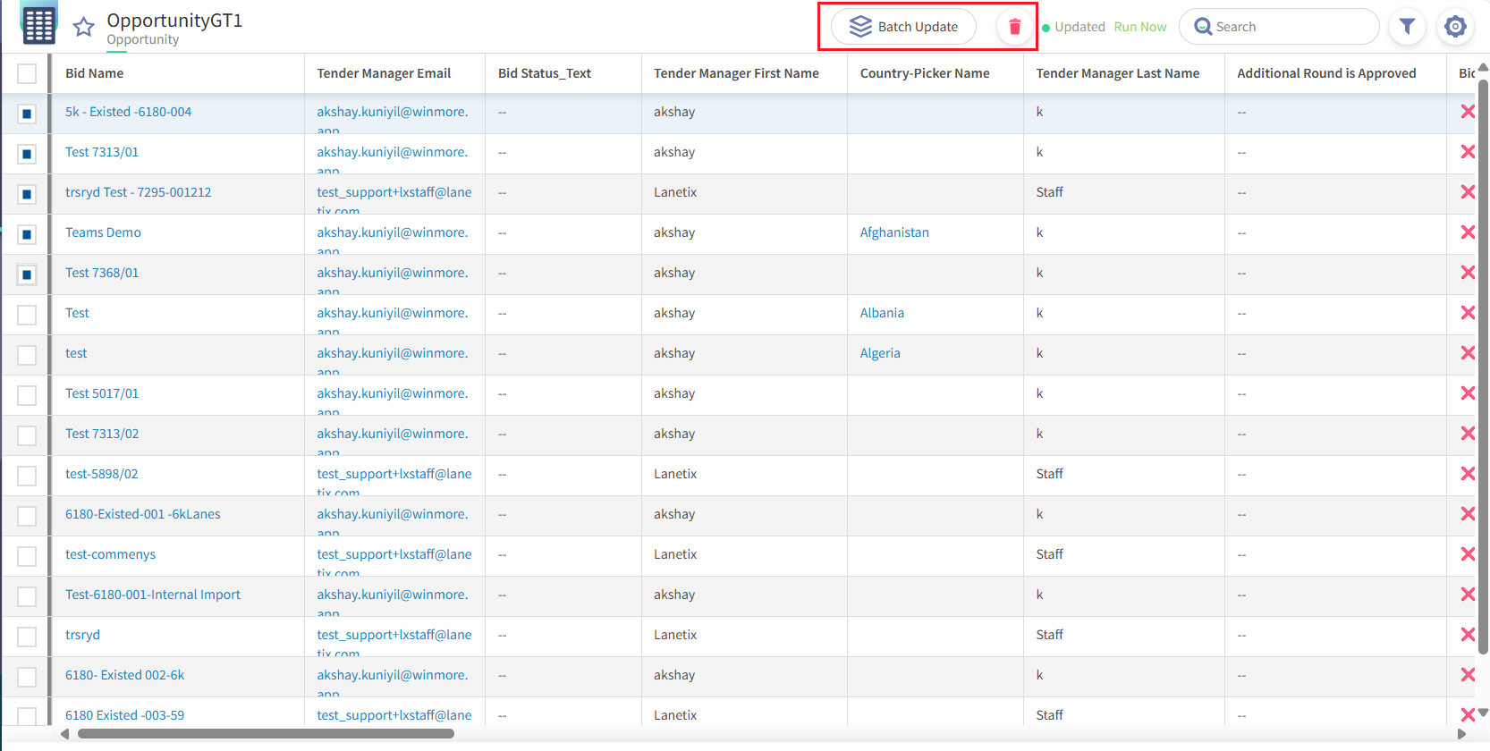Remove row test-5898/02 with red X
The image size is (1490, 751).
click(1468, 474)
